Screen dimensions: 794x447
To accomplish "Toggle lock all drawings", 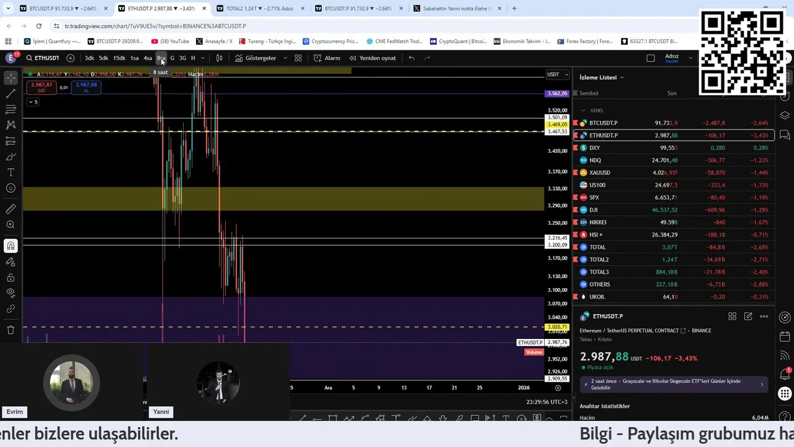I will point(11,278).
